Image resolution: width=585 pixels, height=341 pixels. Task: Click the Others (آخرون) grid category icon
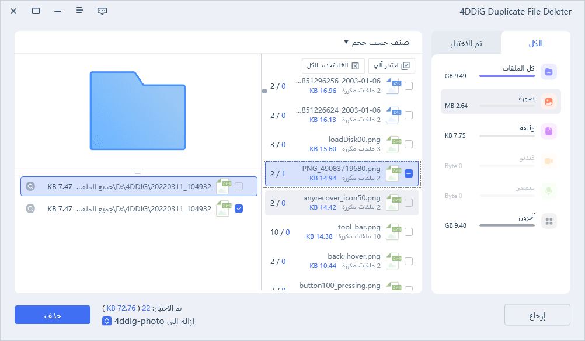(548, 221)
